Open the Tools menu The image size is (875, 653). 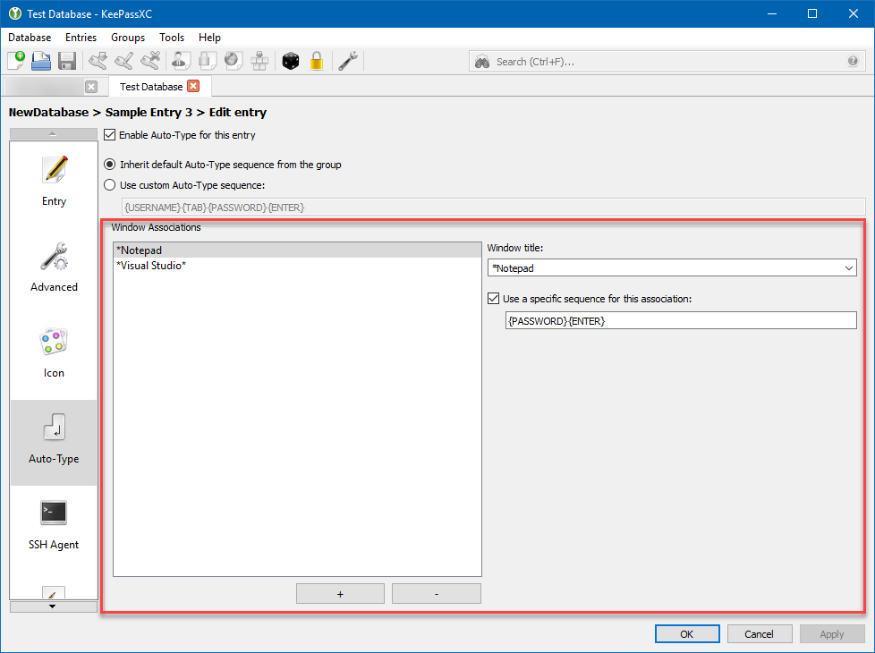(171, 38)
